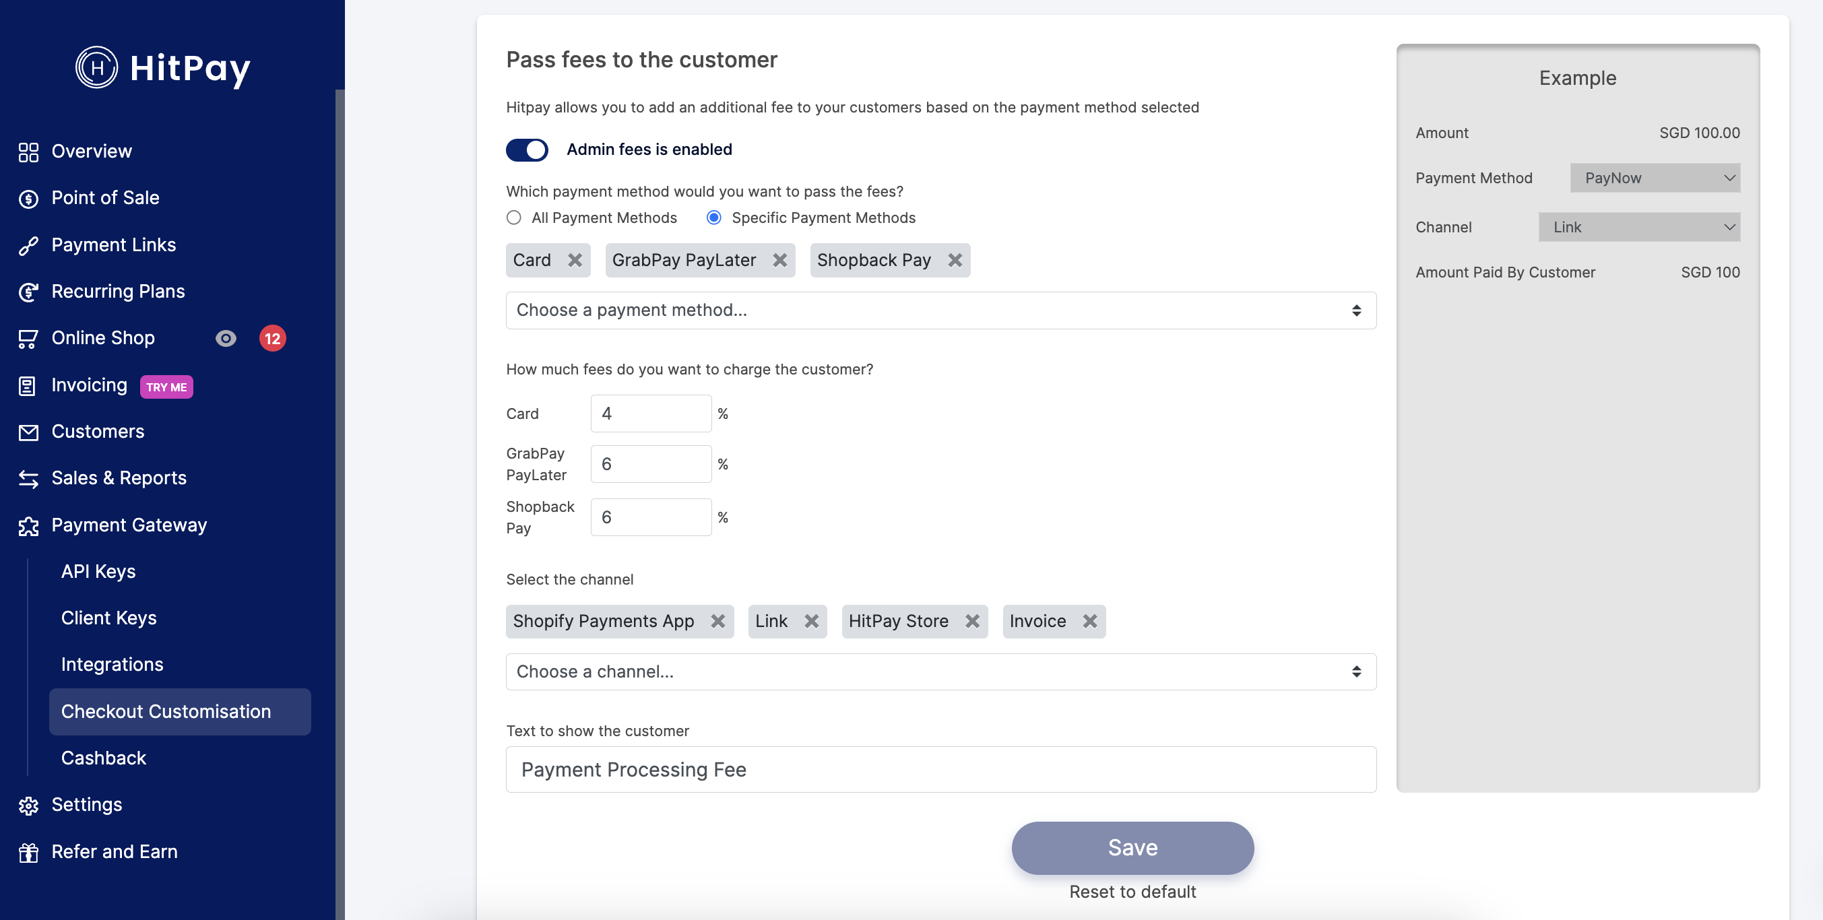Open the Choose a channel dropdown
Screen dimensions: 1823x920
coord(940,671)
